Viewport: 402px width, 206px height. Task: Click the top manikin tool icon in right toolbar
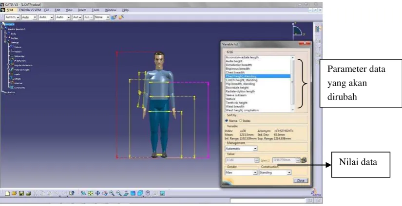318,29
